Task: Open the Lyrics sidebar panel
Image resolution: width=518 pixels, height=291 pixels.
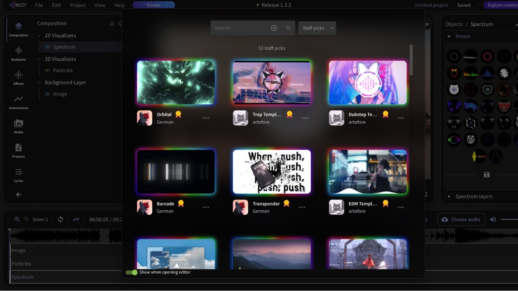Action: click(x=18, y=175)
